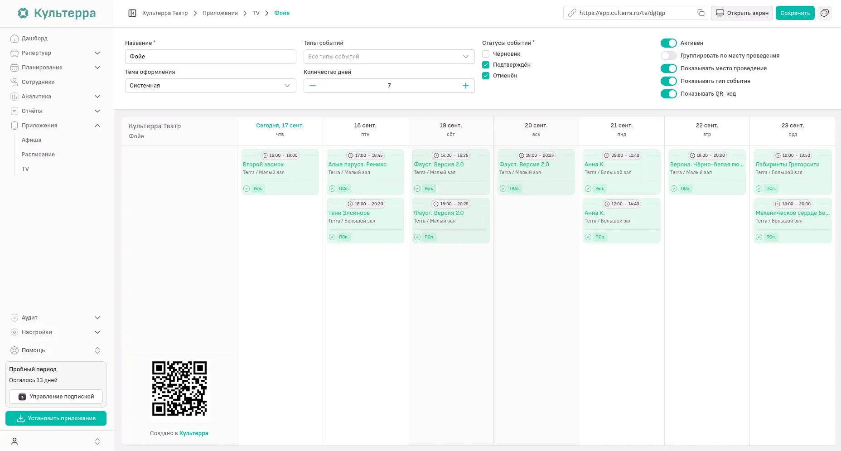Select TV in the sidebar submenu
Image resolution: width=841 pixels, height=451 pixels.
point(25,169)
